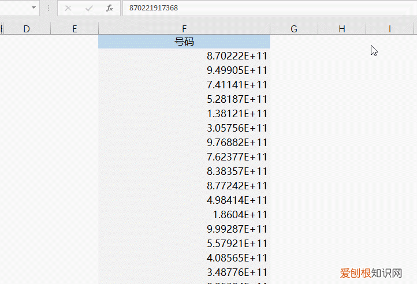The width and height of the screenshot is (417, 284).
Task: Click the Enter checkmark formula bar icon
Action: pyautogui.click(x=89, y=8)
